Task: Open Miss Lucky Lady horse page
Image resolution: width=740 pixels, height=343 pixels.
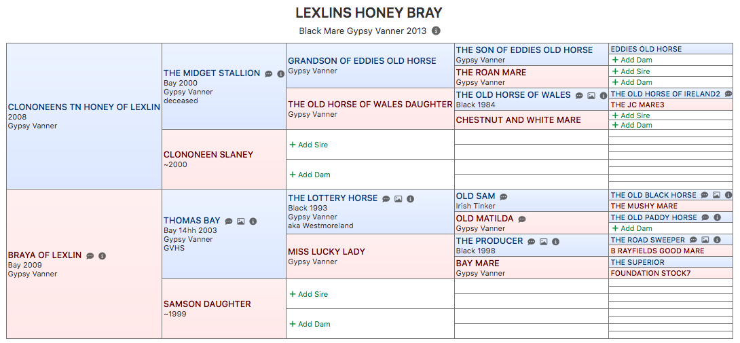Action: point(327,252)
